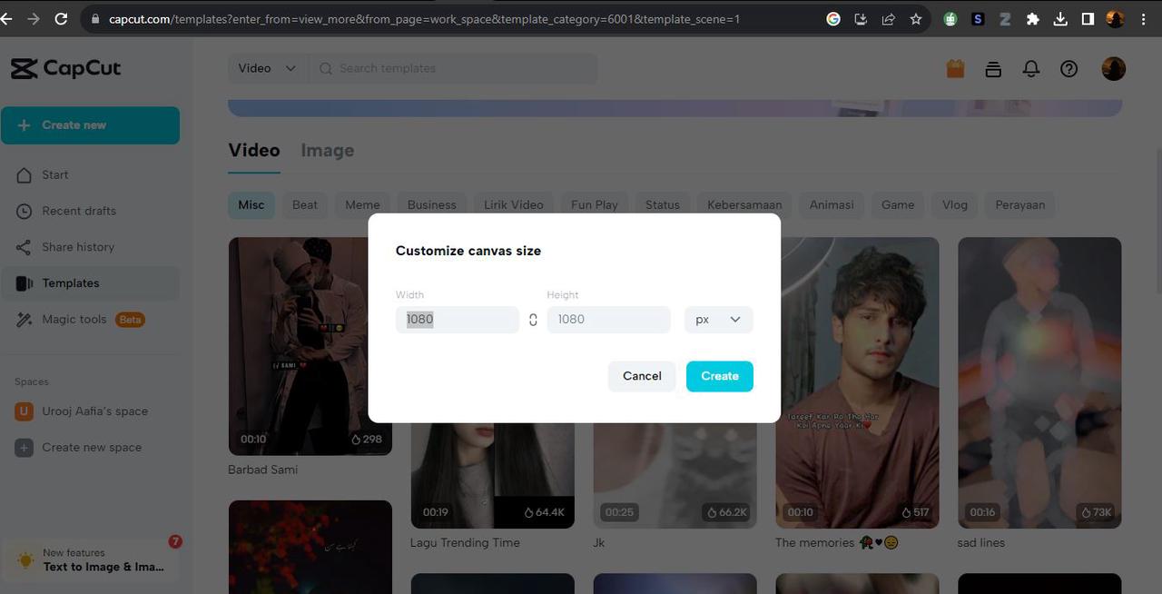Screen dimensions: 1162x594
Task: Click the Height input field
Action: click(608, 320)
